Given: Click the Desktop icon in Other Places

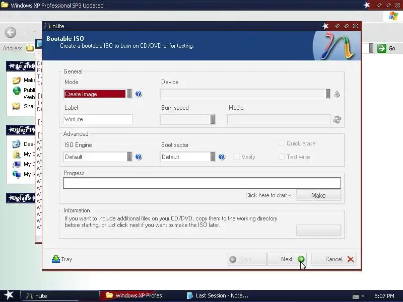Looking at the screenshot, I should tap(17, 144).
